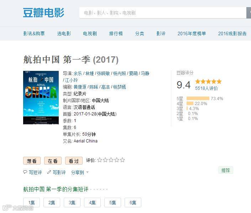Open episode 1集 short reviews
This screenshot has width=251, height=213.
tap(32, 203)
